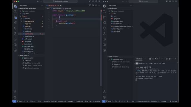
Task: Kill terminal with the trash icon
Action: coord(170,59)
